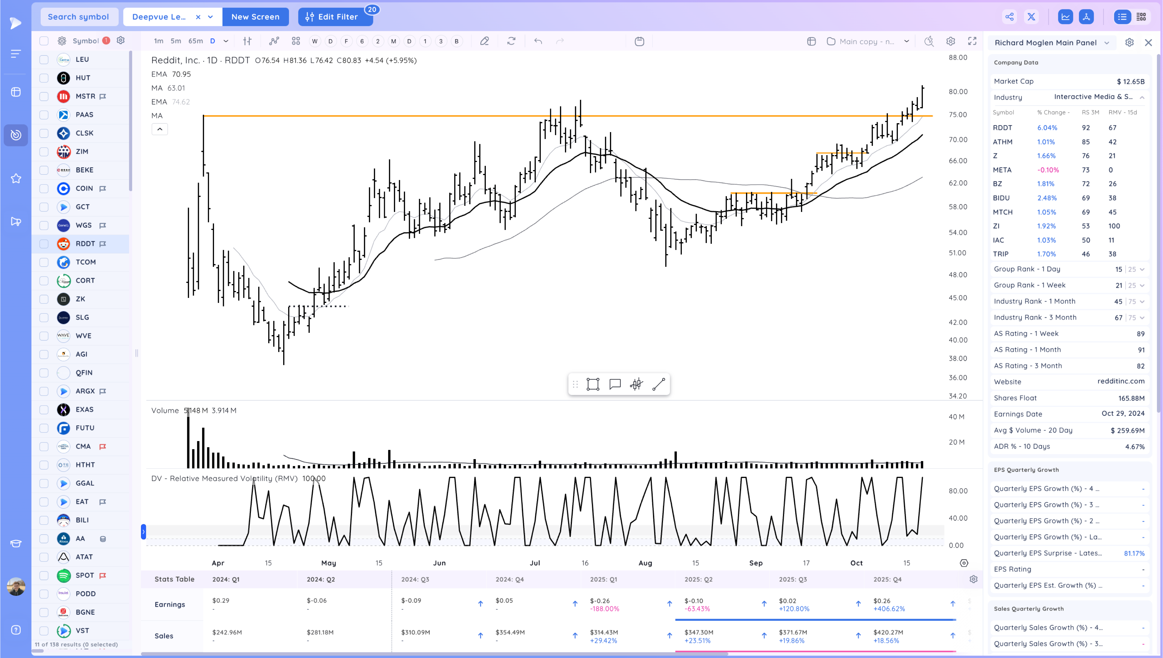Click the refresh chart icon
1163x658 pixels.
[511, 41]
